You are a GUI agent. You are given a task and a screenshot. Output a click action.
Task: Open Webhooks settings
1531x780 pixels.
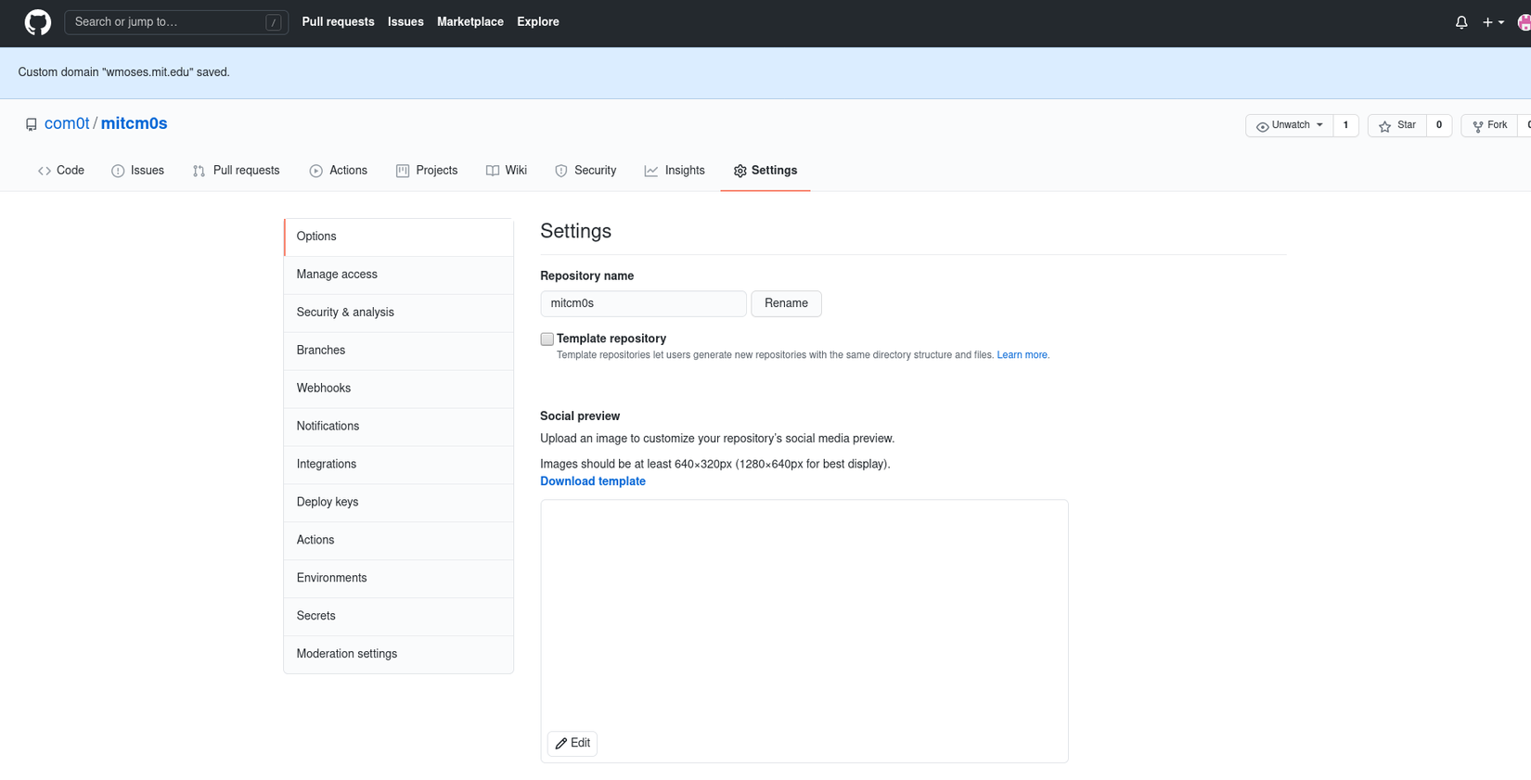coord(399,390)
